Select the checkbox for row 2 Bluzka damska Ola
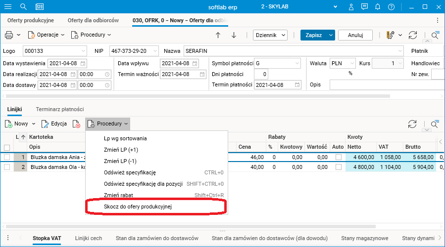 click(7, 167)
